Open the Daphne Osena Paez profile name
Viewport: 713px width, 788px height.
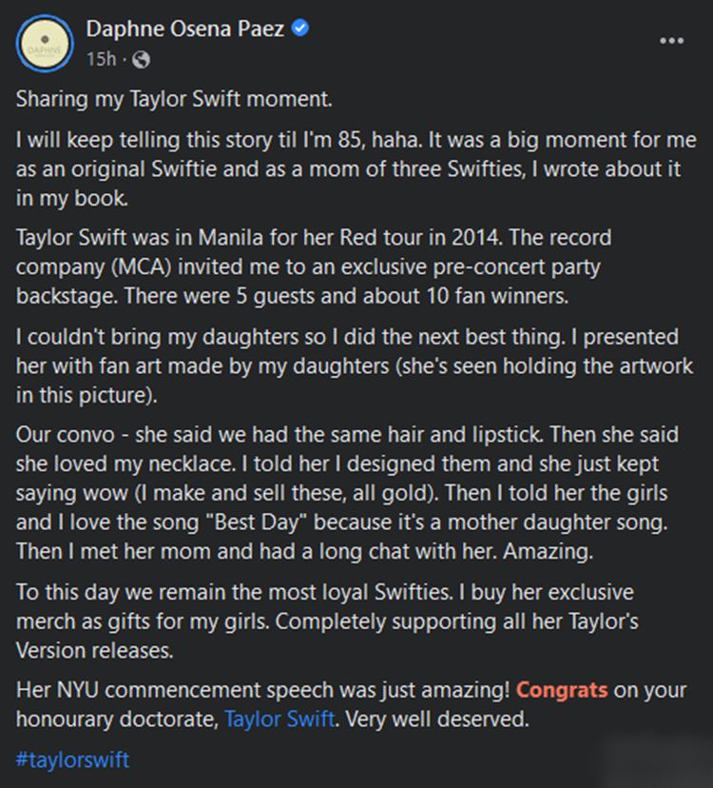pyautogui.click(x=184, y=29)
